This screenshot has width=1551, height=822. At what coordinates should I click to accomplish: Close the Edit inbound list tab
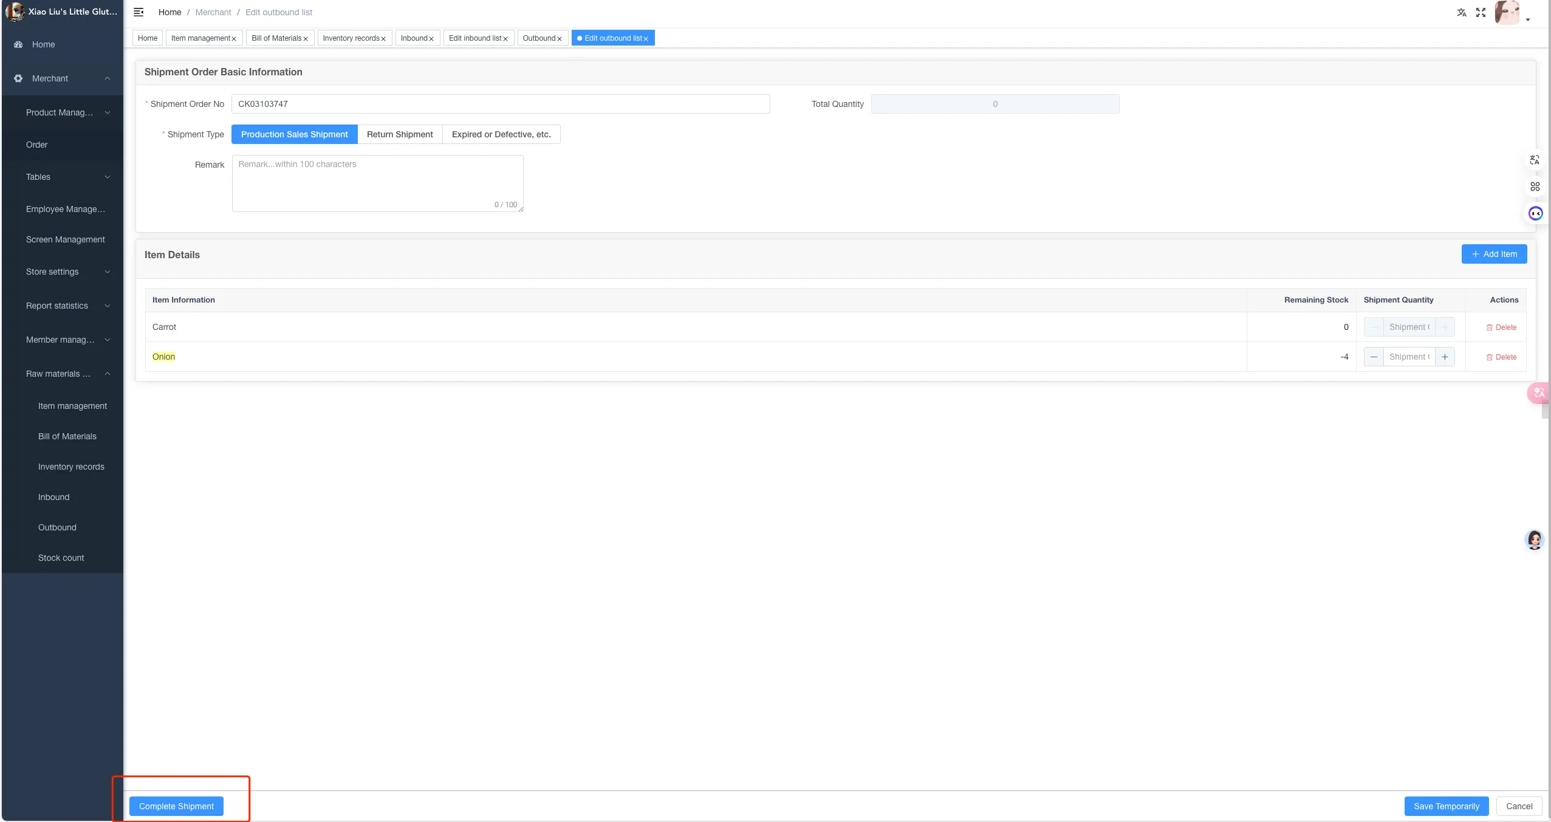[505, 39]
